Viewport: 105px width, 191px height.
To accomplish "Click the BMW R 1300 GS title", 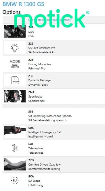I will pyautogui.click(x=23, y=4).
